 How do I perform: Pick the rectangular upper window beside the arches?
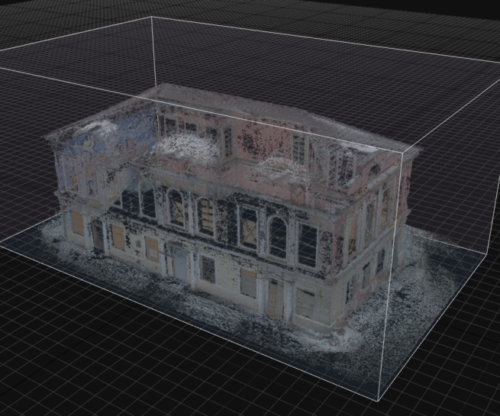[307, 246]
